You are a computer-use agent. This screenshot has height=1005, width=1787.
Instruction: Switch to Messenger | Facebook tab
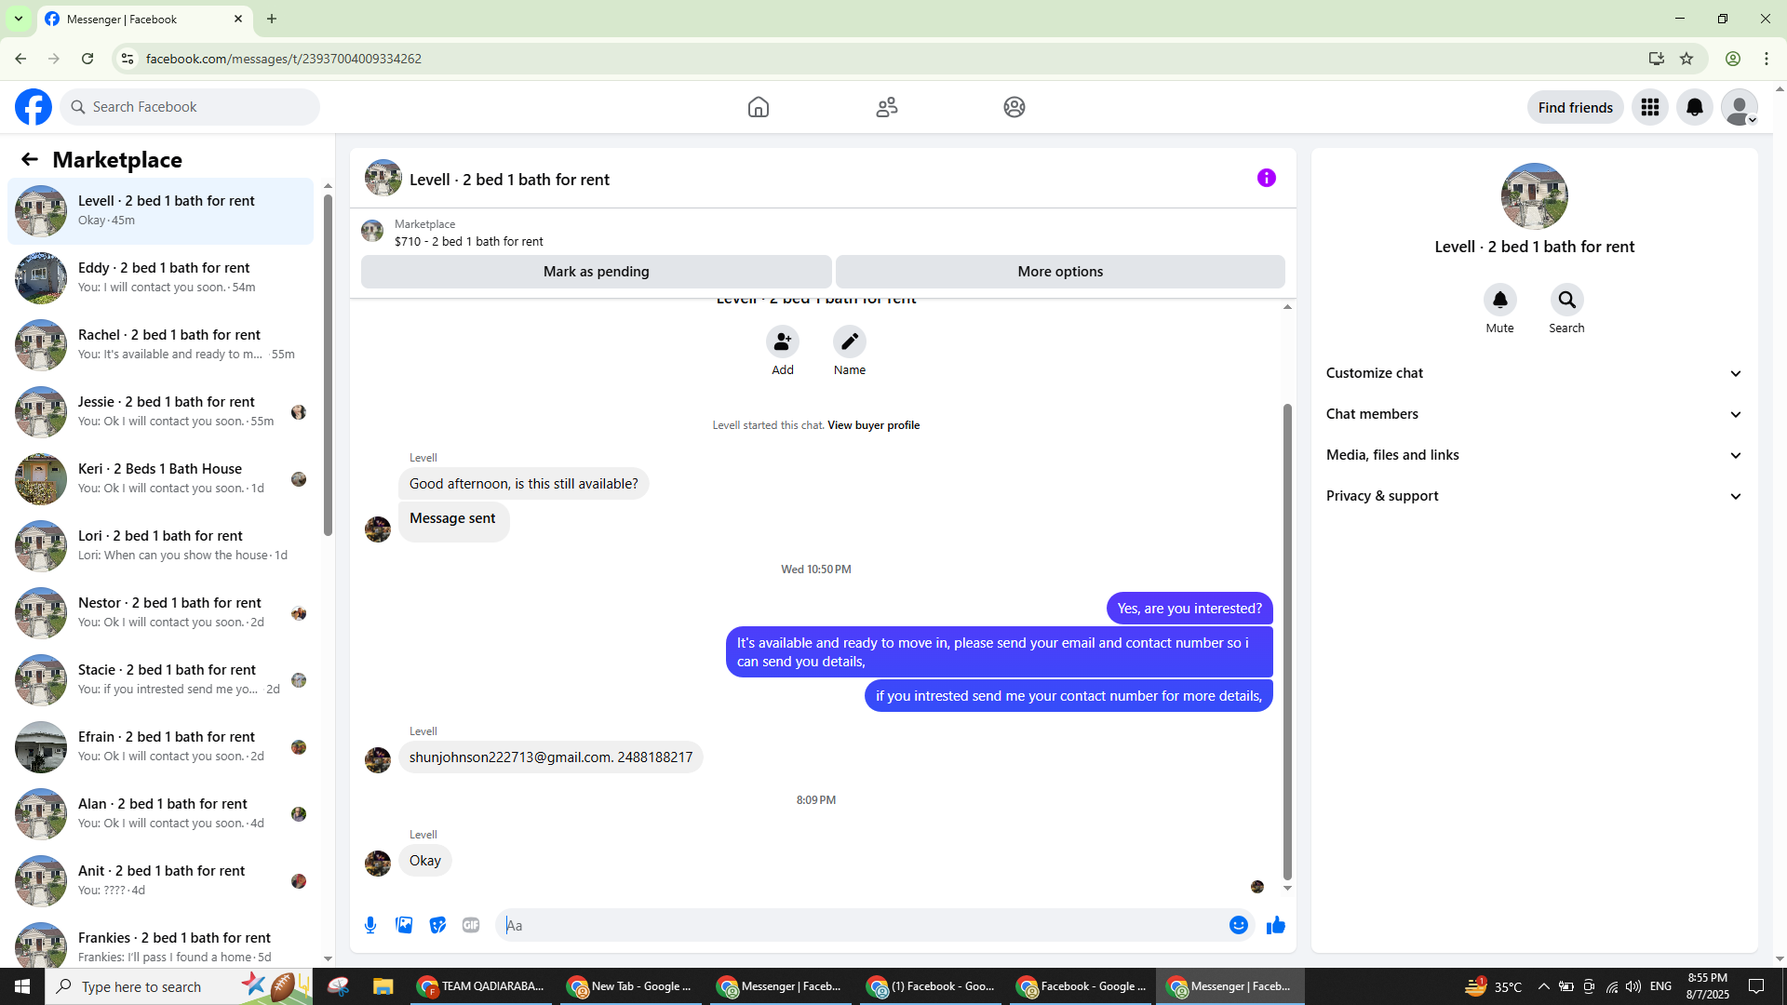[x=144, y=19]
